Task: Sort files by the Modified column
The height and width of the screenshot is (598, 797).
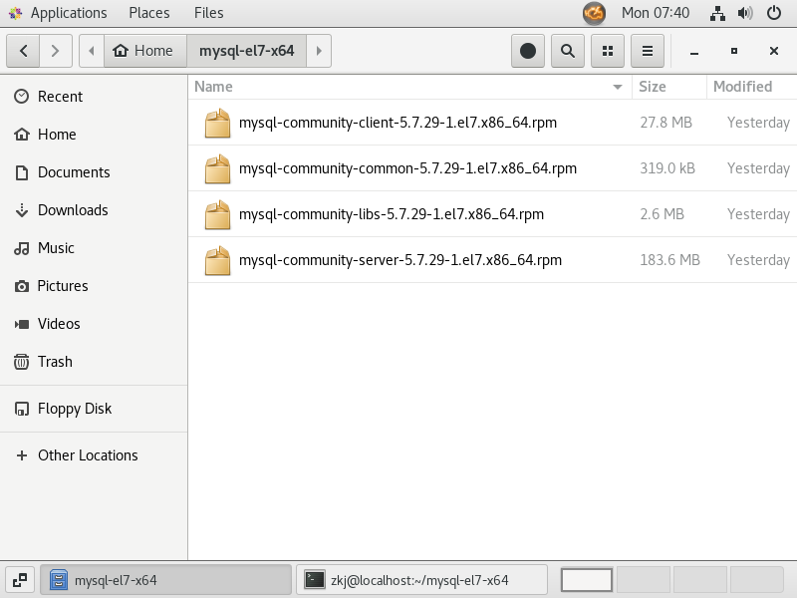Action: [x=752, y=87]
